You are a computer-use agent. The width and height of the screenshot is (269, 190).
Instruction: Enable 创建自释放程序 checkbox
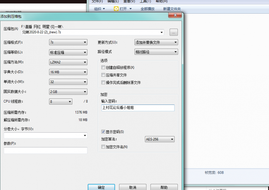coord(103,68)
